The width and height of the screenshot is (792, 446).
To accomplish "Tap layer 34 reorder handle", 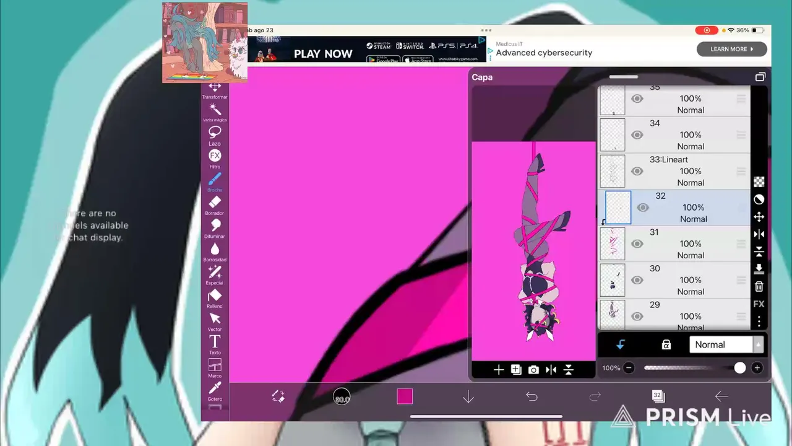I will (741, 135).
